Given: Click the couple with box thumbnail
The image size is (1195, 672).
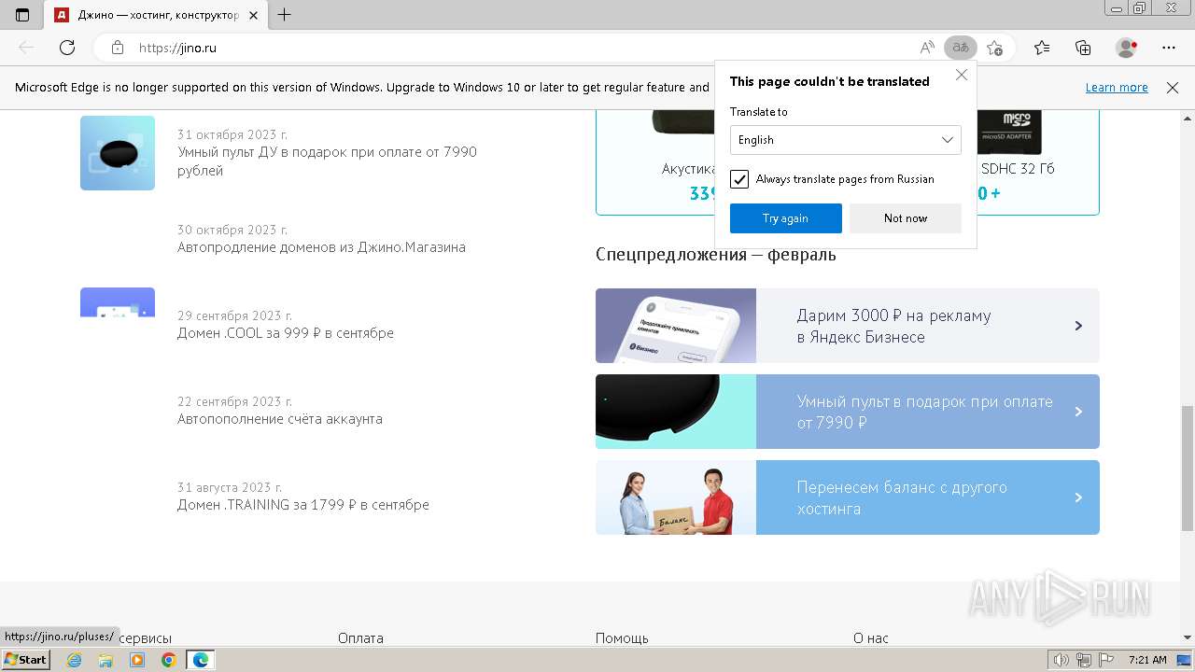Looking at the screenshot, I should tap(676, 497).
